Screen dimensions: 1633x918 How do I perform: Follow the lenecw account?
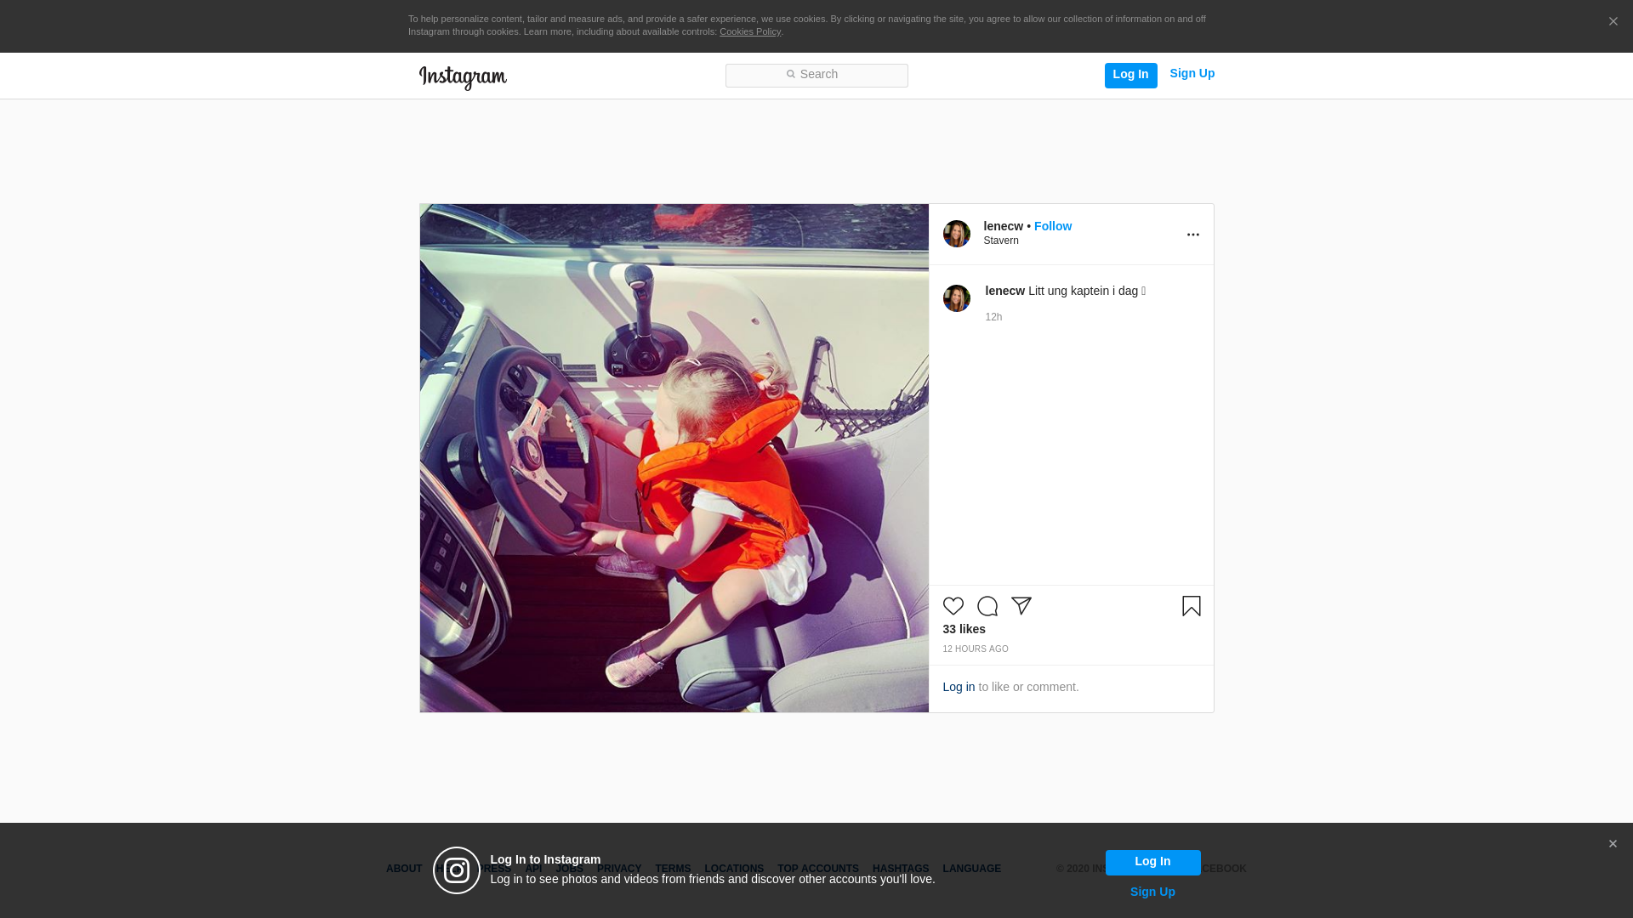(1052, 226)
